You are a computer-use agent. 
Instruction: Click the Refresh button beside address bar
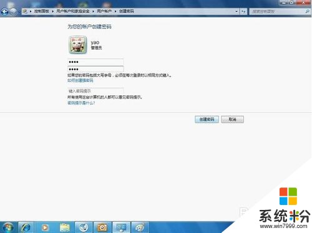(243, 11)
